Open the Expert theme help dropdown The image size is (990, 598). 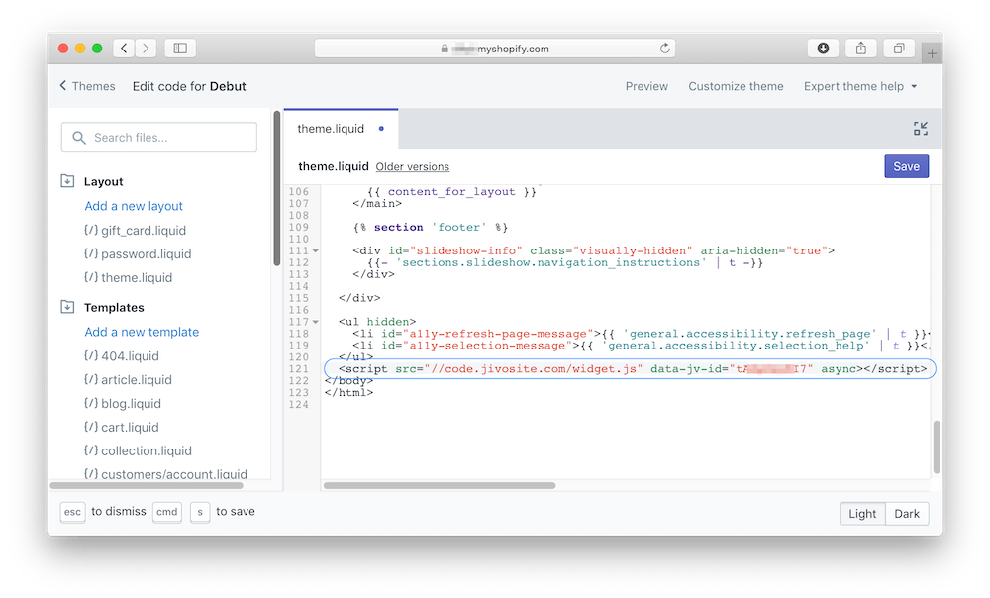(x=860, y=86)
